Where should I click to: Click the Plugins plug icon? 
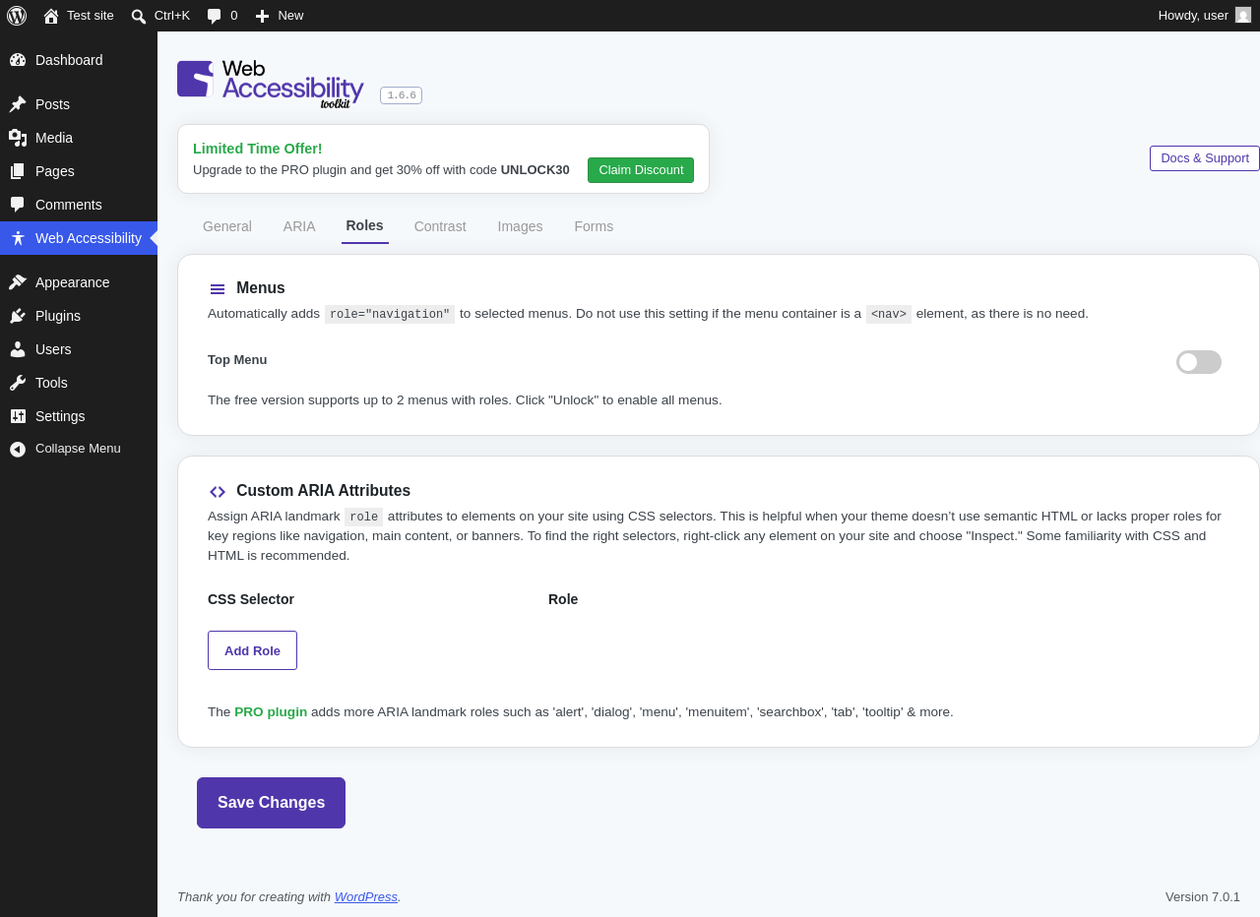18,316
